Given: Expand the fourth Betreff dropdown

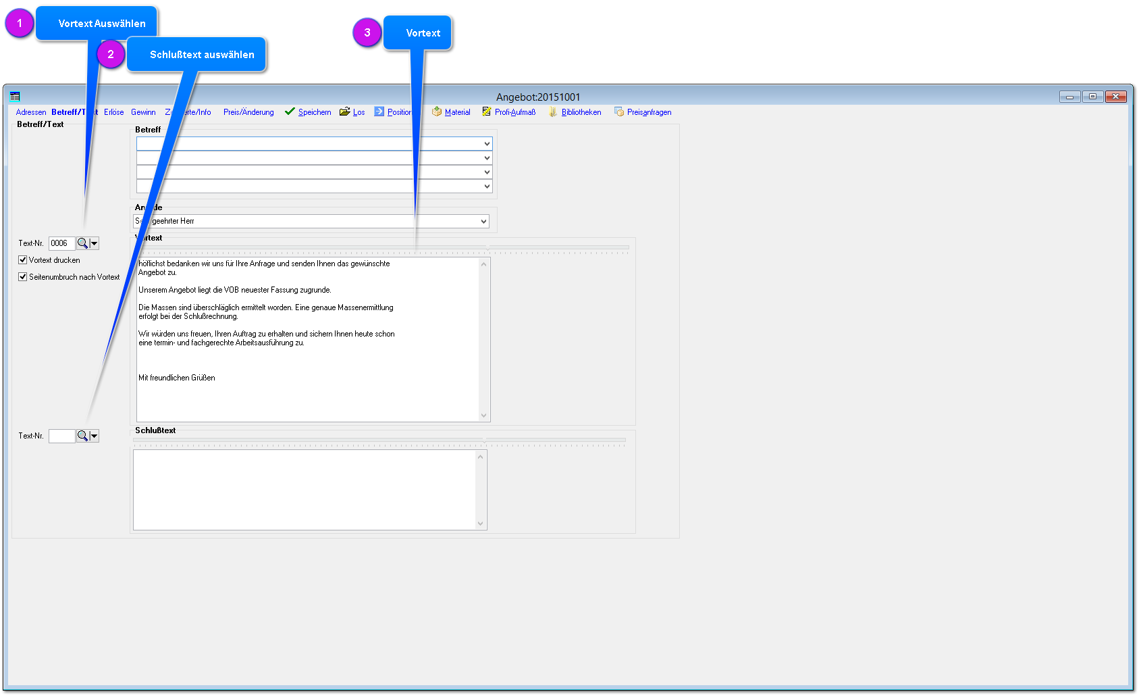Looking at the screenshot, I should pyautogui.click(x=487, y=187).
